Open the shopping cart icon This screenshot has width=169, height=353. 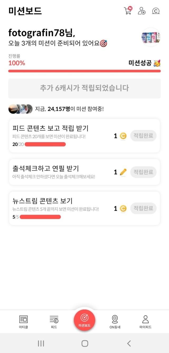128,11
